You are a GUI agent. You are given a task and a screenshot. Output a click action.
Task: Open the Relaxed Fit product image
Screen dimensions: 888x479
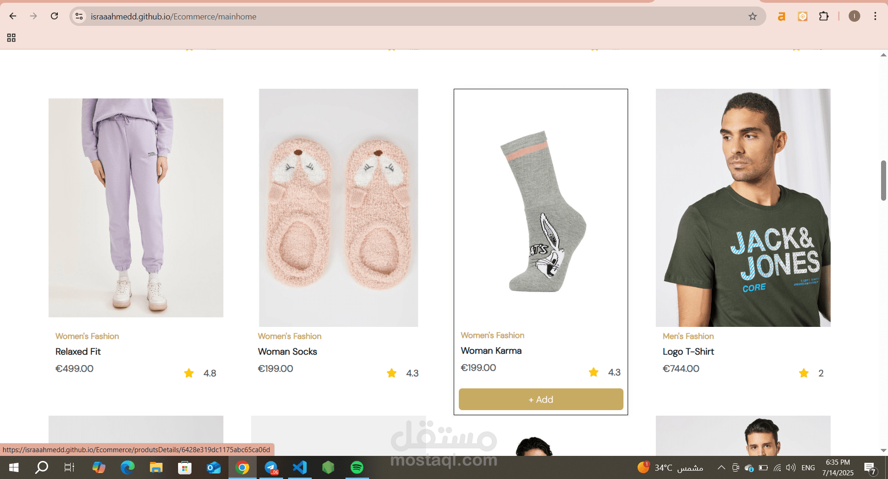point(136,208)
